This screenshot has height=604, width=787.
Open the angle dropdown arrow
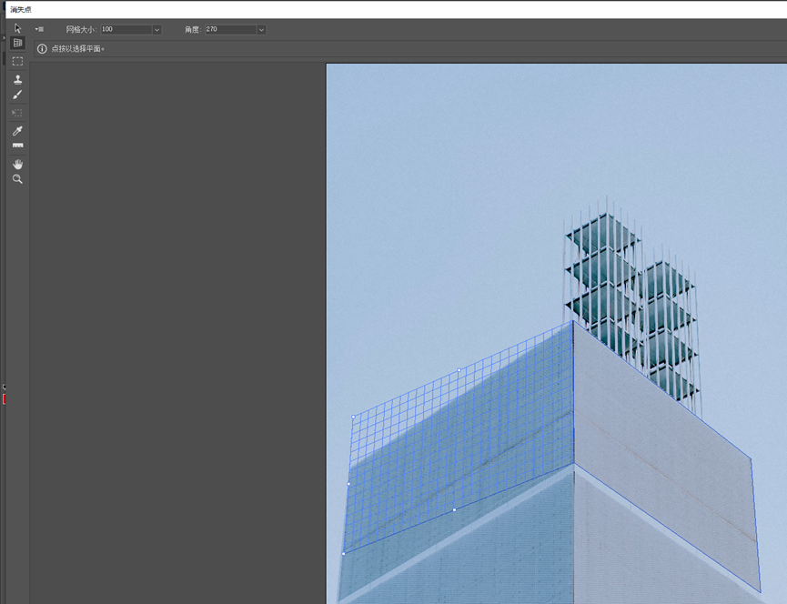(x=261, y=30)
